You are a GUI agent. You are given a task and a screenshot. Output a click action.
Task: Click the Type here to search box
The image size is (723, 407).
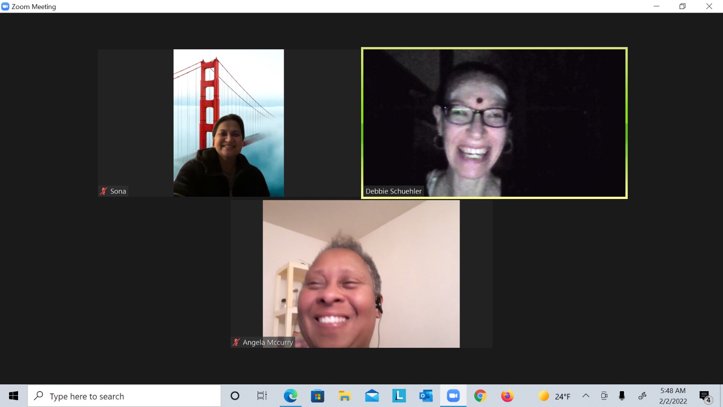point(124,396)
